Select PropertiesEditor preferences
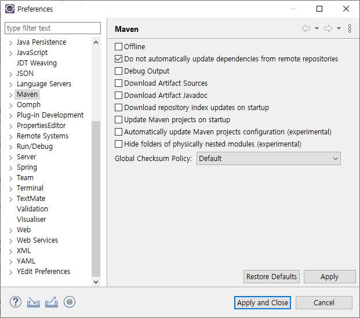This screenshot has width=360, height=318. pyautogui.click(x=41, y=126)
